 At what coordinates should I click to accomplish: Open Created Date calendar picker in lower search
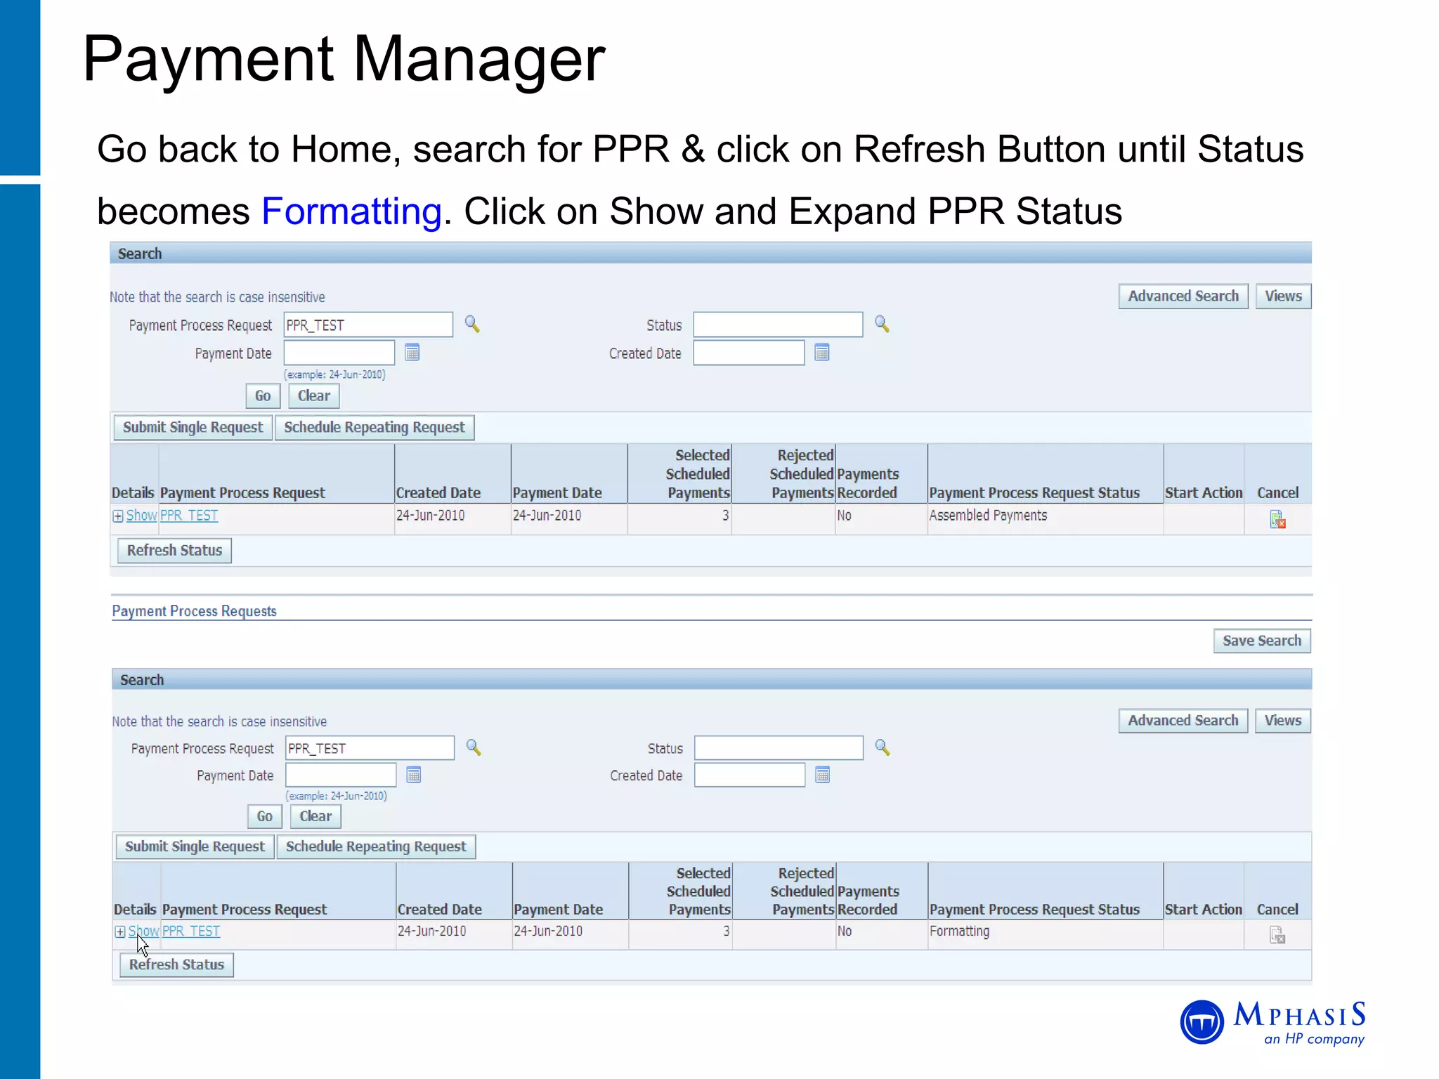click(x=823, y=775)
